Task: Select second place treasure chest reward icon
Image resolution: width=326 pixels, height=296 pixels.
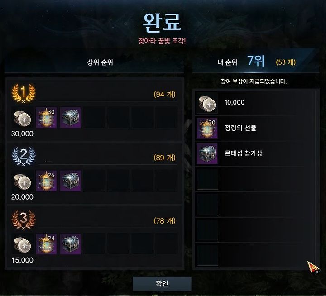Action: [71, 181]
